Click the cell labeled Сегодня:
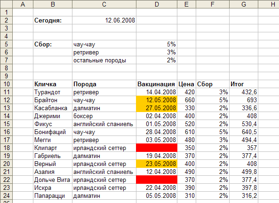The height and width of the screenshot is (203, 279). click(x=53, y=20)
